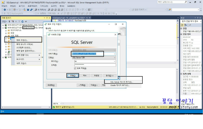The height and width of the screenshot is (129, 203).
Task: Click the 암호(P) password input field
Action: (95, 65)
